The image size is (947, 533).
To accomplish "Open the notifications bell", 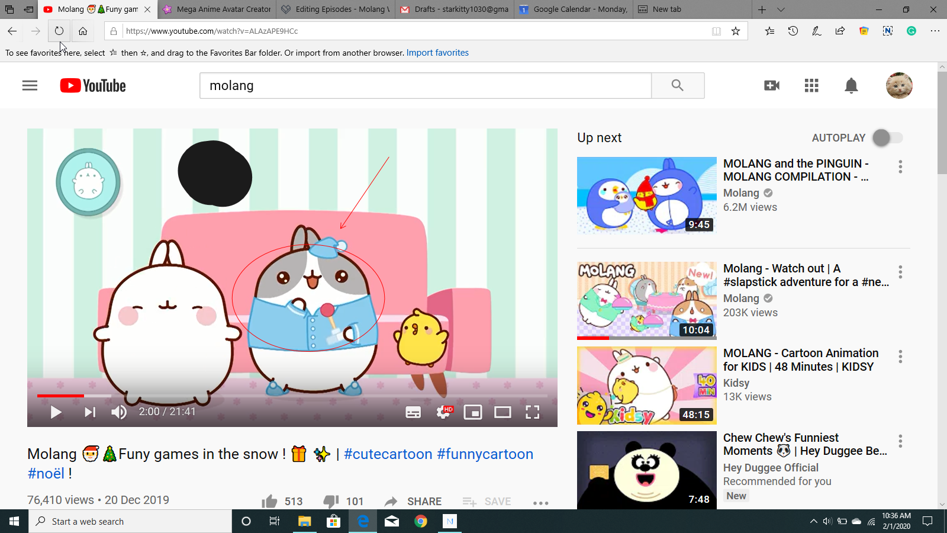I will pos(851,86).
